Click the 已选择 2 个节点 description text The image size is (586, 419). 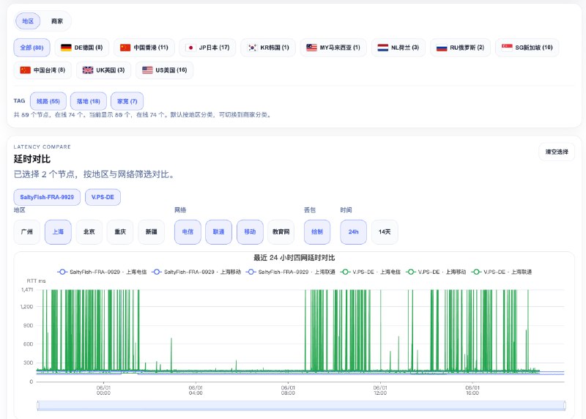click(x=94, y=174)
